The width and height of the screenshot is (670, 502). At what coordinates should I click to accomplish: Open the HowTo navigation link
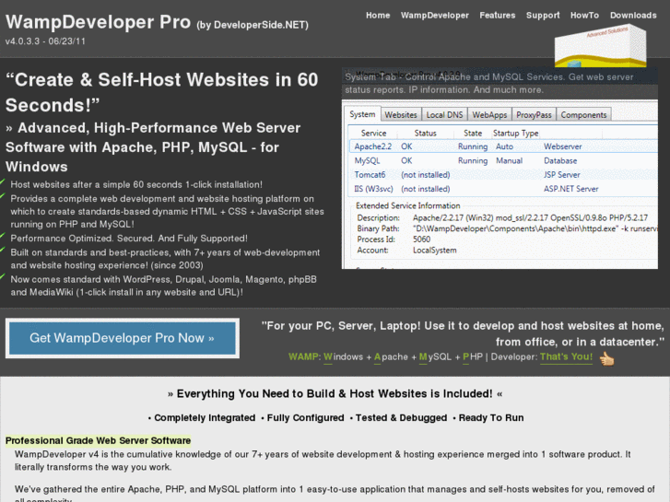tap(584, 16)
